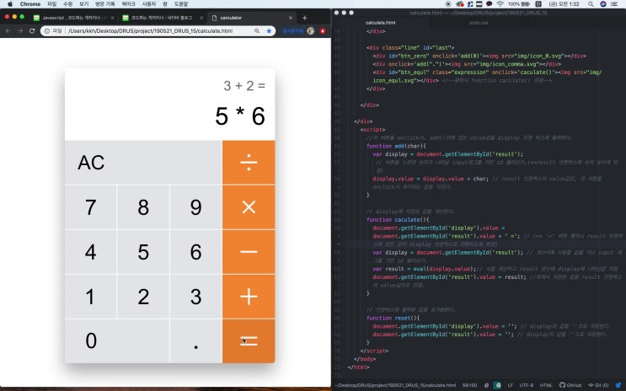Screen dimensions: 626x391
Task: Click the Chrome address bar URL
Action: pos(150,30)
